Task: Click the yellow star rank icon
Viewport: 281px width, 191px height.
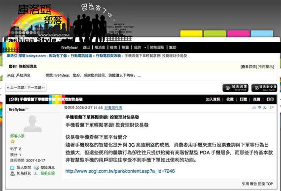Action: point(13,142)
